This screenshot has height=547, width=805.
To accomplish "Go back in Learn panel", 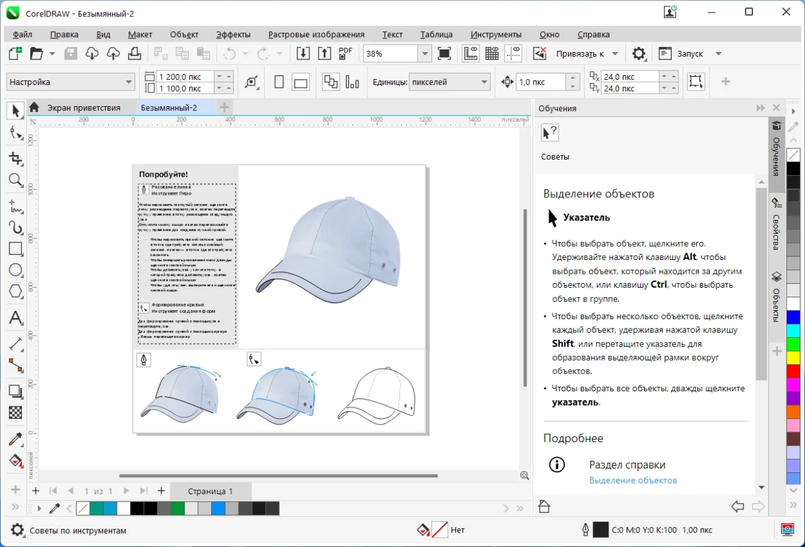I will coord(738,506).
